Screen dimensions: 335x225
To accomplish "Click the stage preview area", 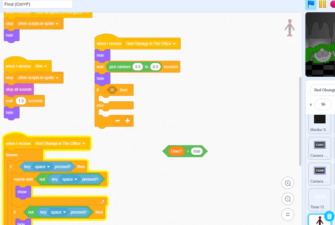I will [320, 45].
